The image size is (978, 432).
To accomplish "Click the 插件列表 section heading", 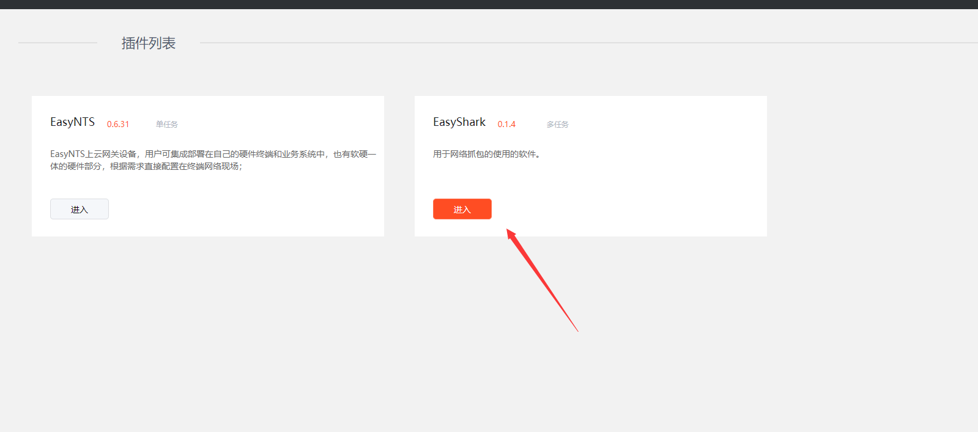I will pyautogui.click(x=149, y=43).
